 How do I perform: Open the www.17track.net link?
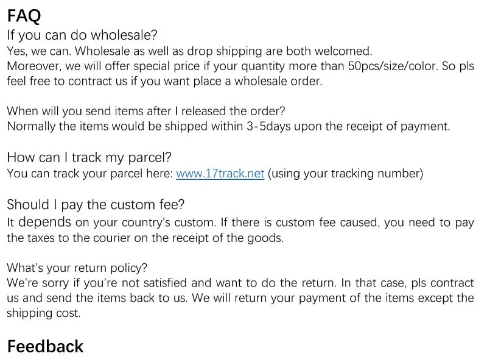(x=220, y=174)
